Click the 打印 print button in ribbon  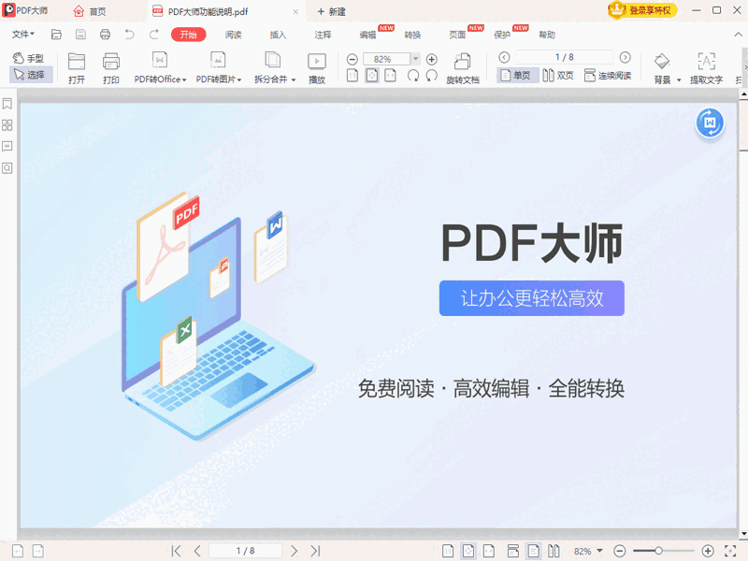point(110,67)
